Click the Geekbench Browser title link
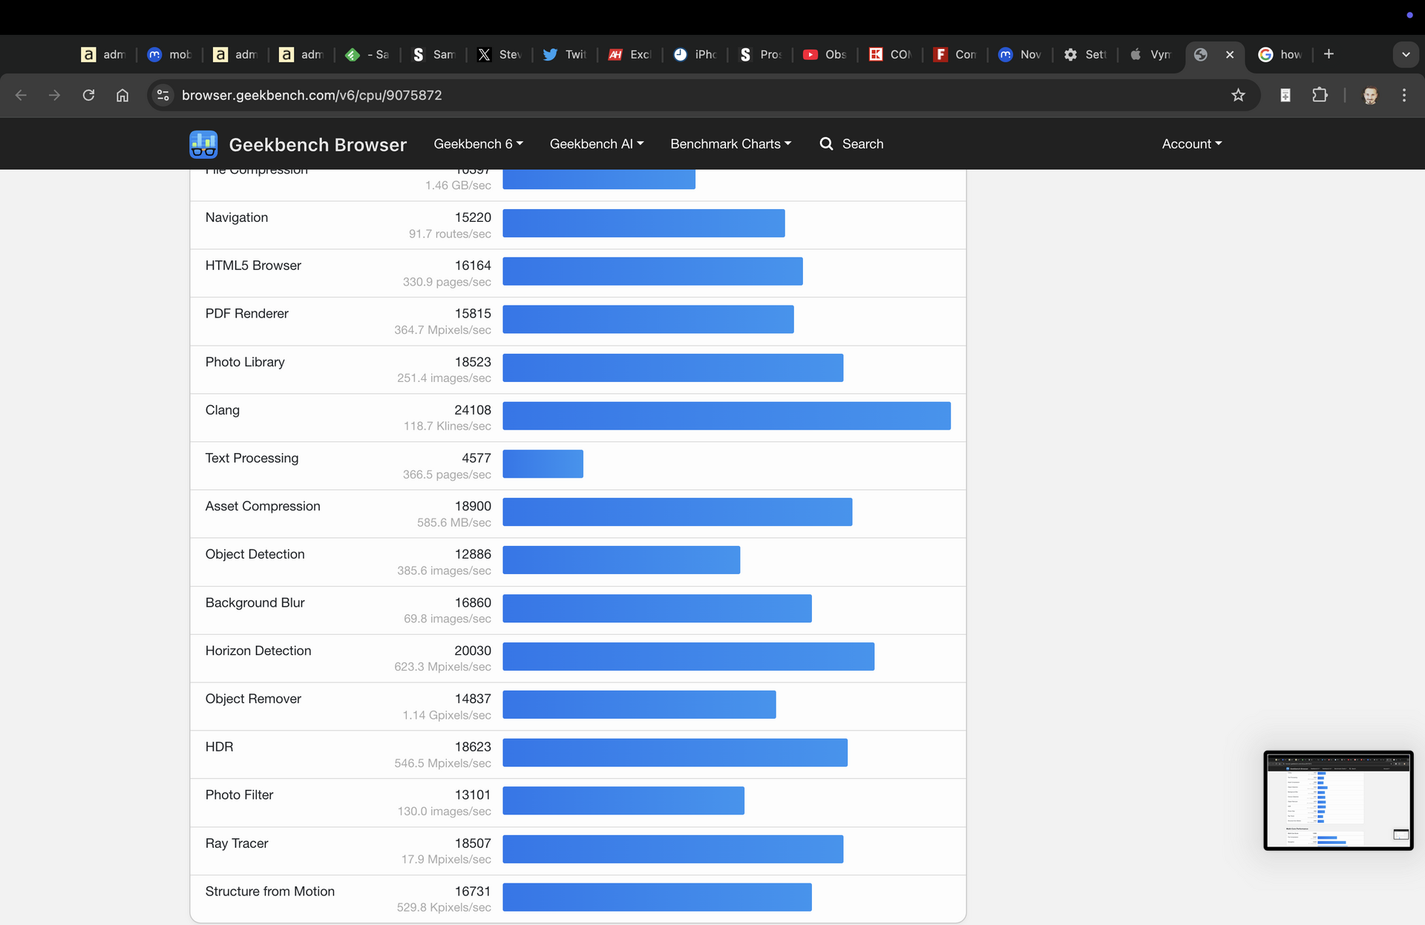The image size is (1425, 925). tap(318, 145)
